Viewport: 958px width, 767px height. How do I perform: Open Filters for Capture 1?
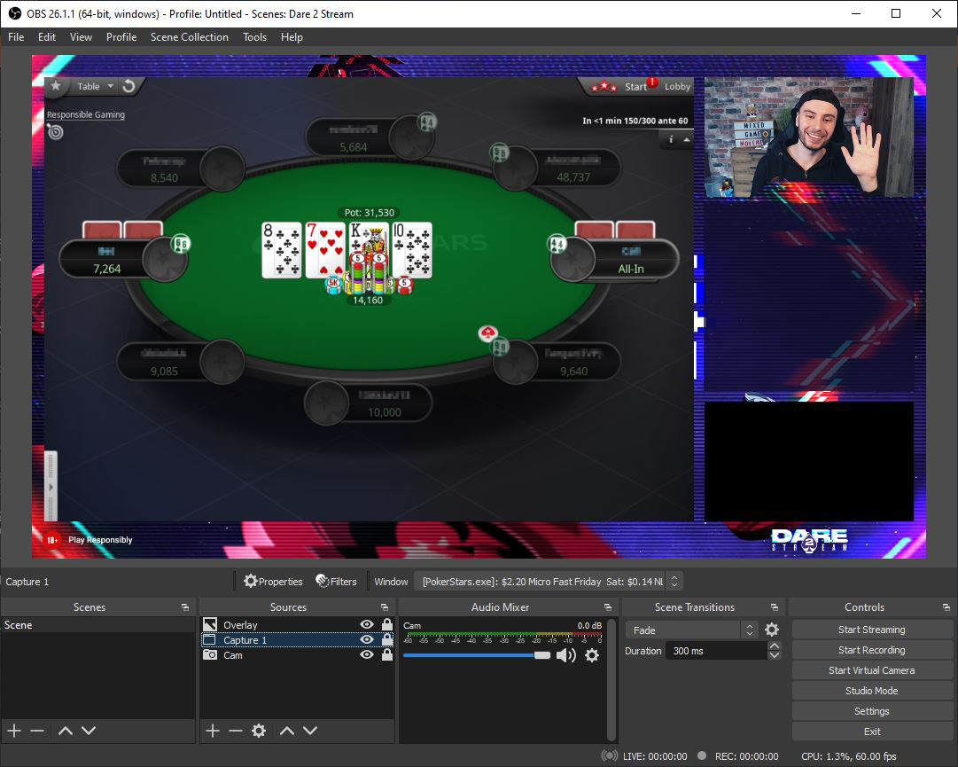point(336,581)
